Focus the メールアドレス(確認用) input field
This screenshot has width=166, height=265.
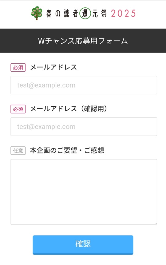84,127
